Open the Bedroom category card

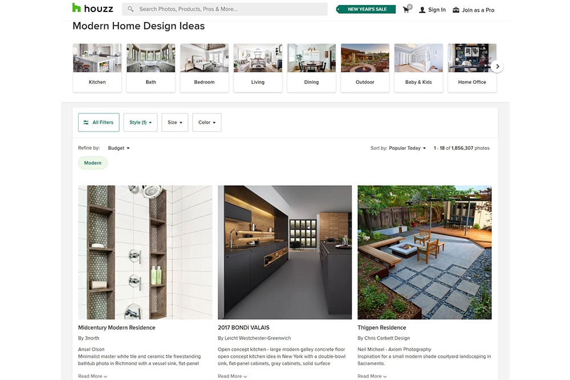click(204, 68)
